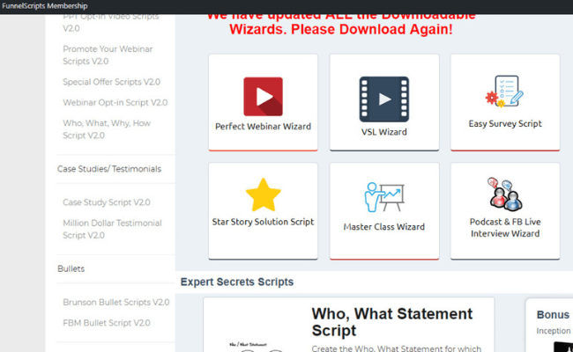
Task: Open Case Study Script V2.0
Action: click(107, 202)
